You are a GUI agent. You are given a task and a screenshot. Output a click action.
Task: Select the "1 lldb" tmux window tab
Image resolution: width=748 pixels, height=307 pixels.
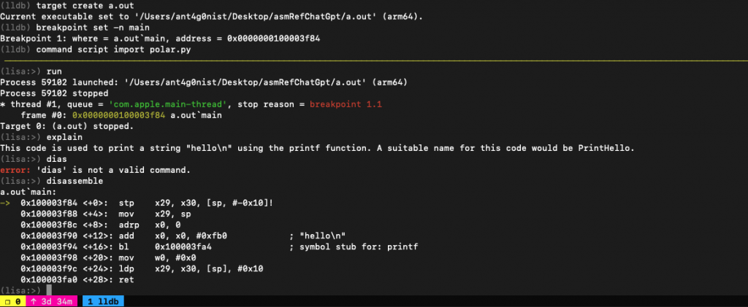click(x=102, y=300)
